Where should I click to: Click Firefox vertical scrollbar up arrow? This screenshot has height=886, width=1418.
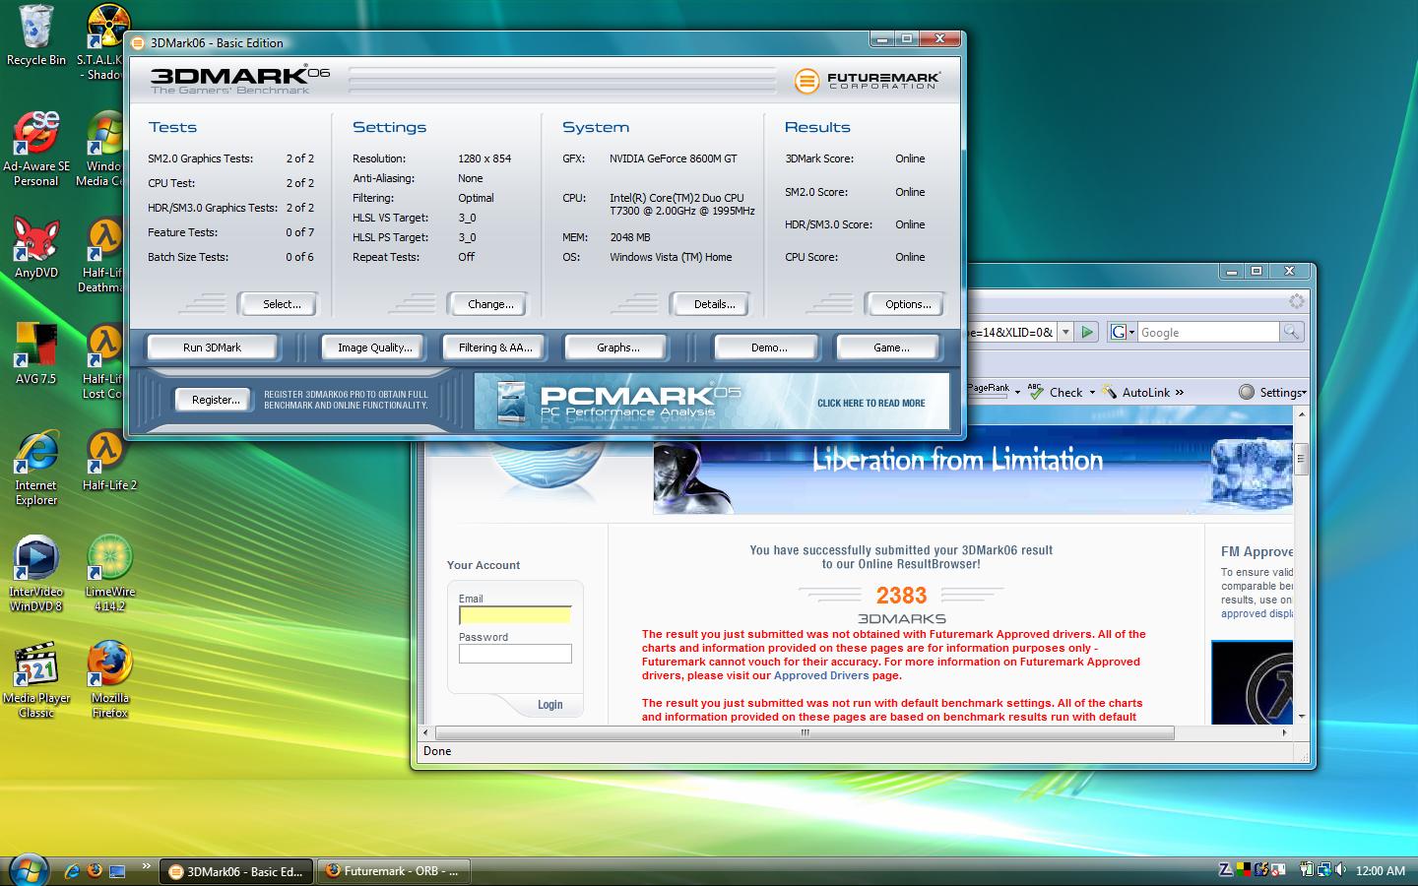(x=1301, y=414)
